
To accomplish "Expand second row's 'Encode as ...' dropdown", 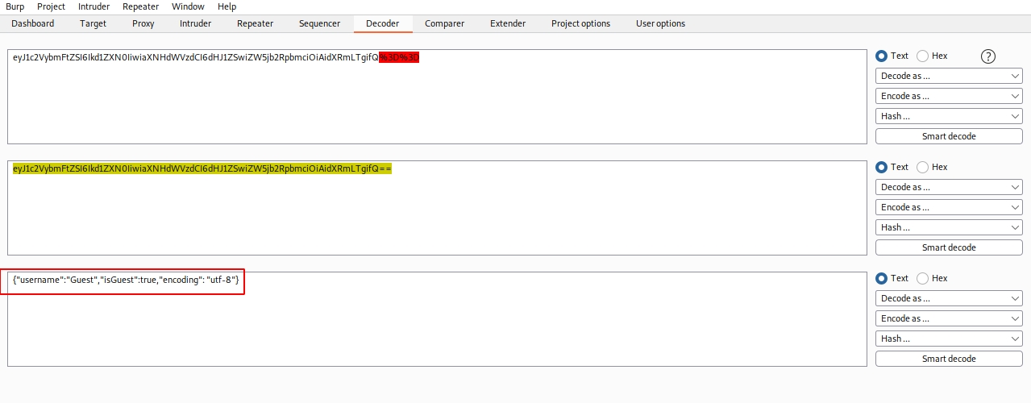I will pos(949,208).
